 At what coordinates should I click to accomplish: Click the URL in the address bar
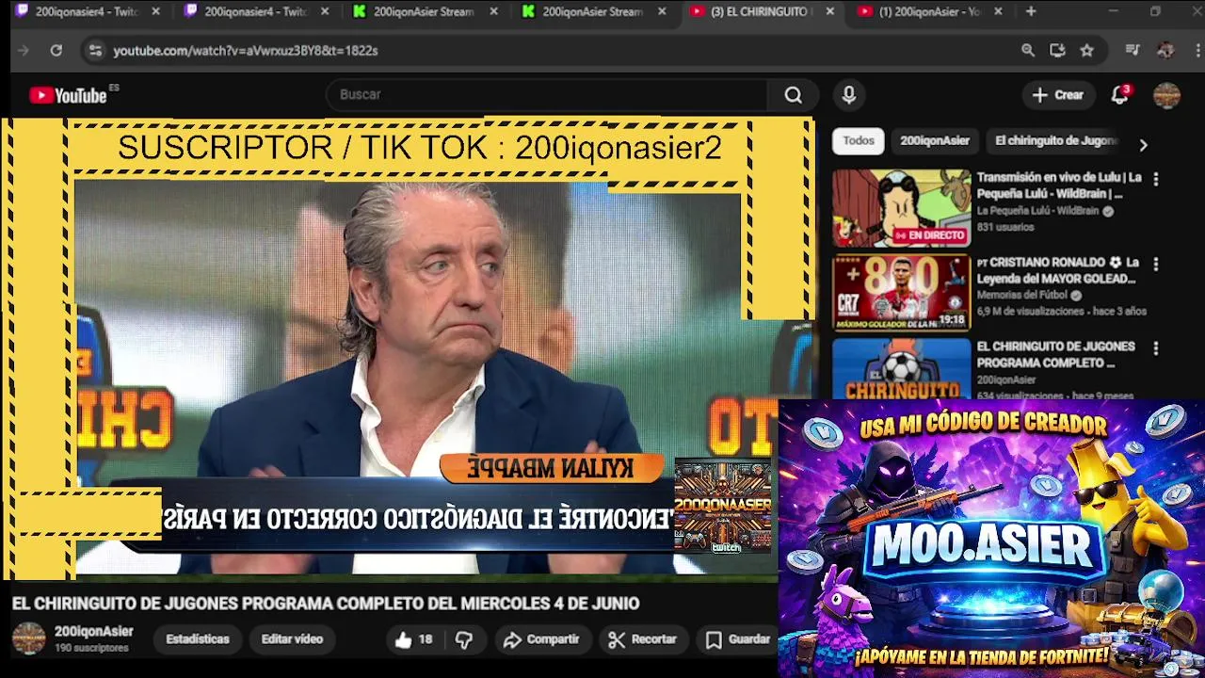246,51
